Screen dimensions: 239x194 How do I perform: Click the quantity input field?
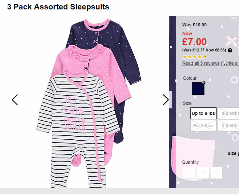click(203, 173)
